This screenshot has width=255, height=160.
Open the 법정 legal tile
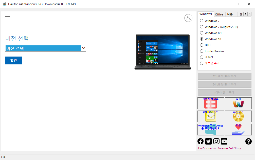point(238,103)
